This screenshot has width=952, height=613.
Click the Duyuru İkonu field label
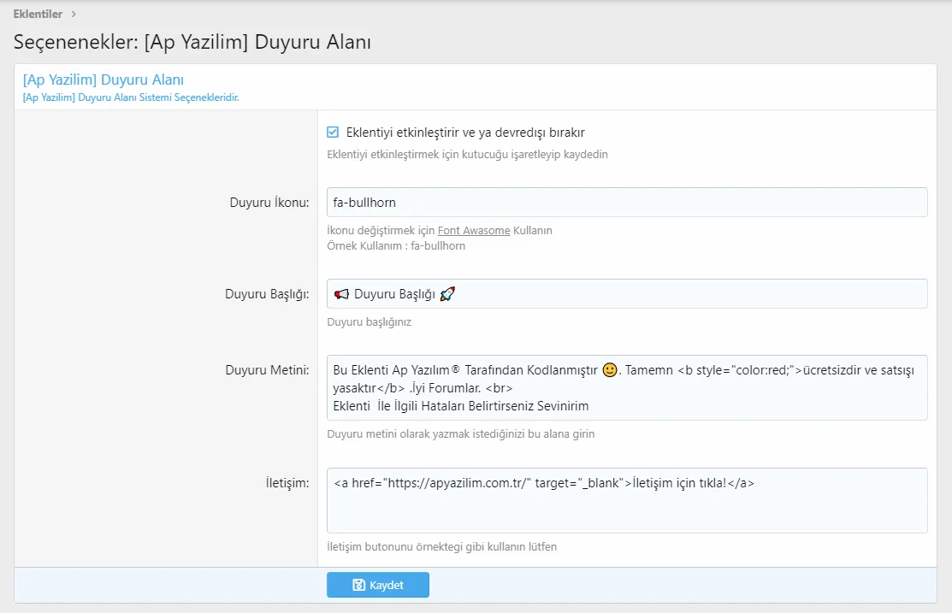click(x=269, y=203)
